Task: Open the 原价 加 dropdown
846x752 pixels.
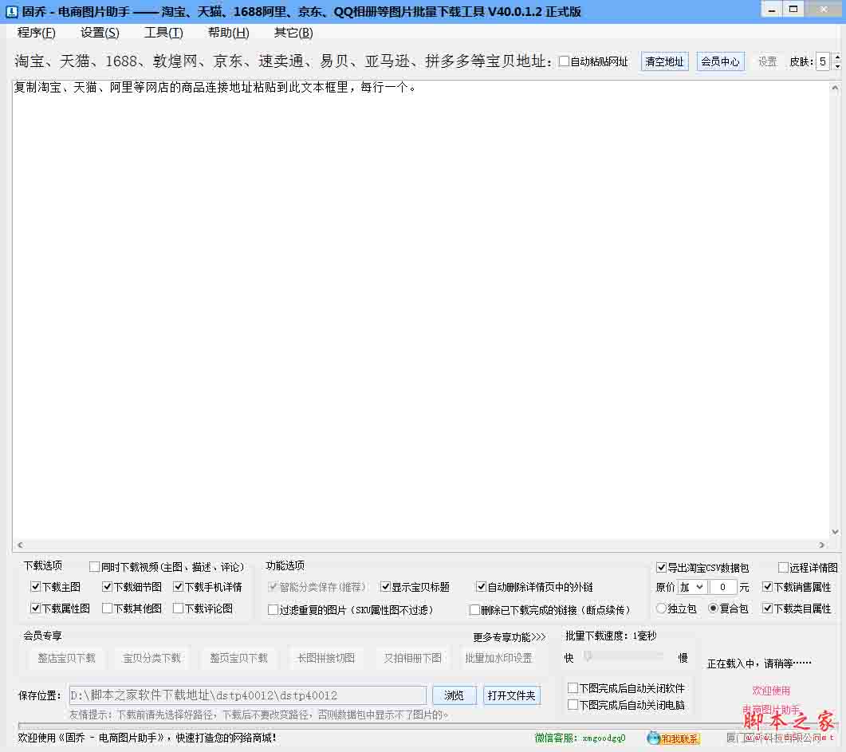Action: pos(691,587)
